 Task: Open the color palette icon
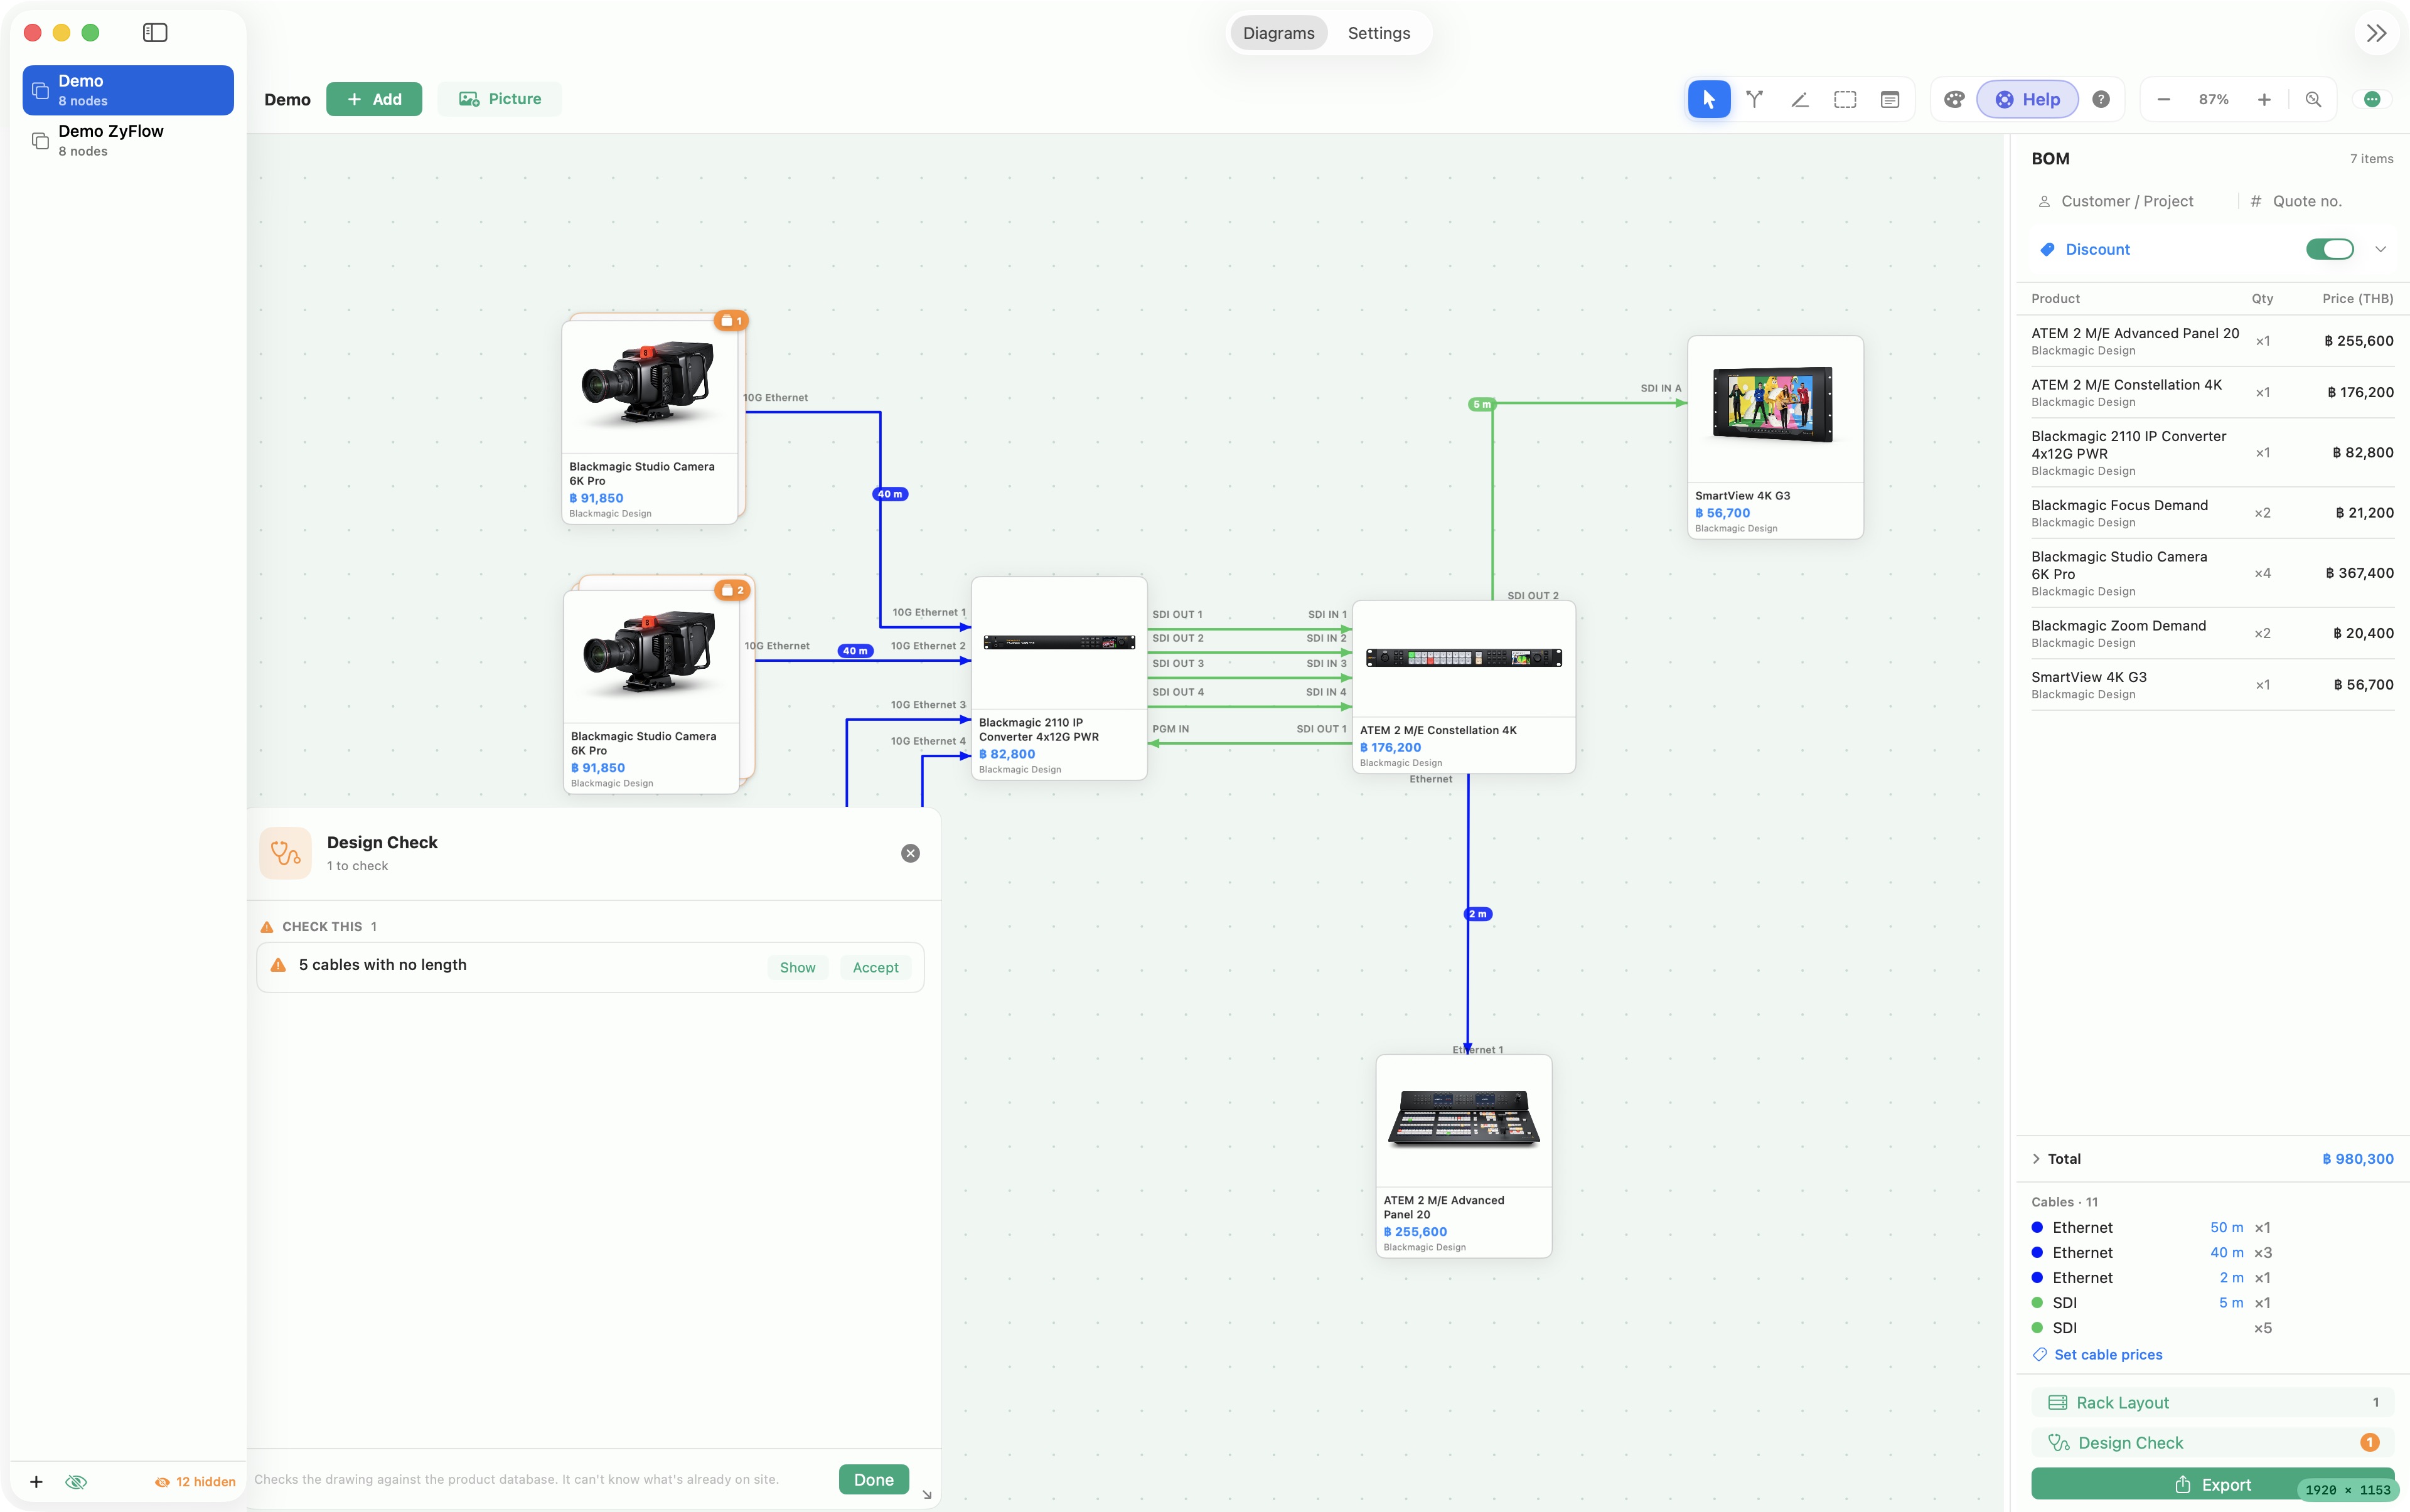[1954, 99]
